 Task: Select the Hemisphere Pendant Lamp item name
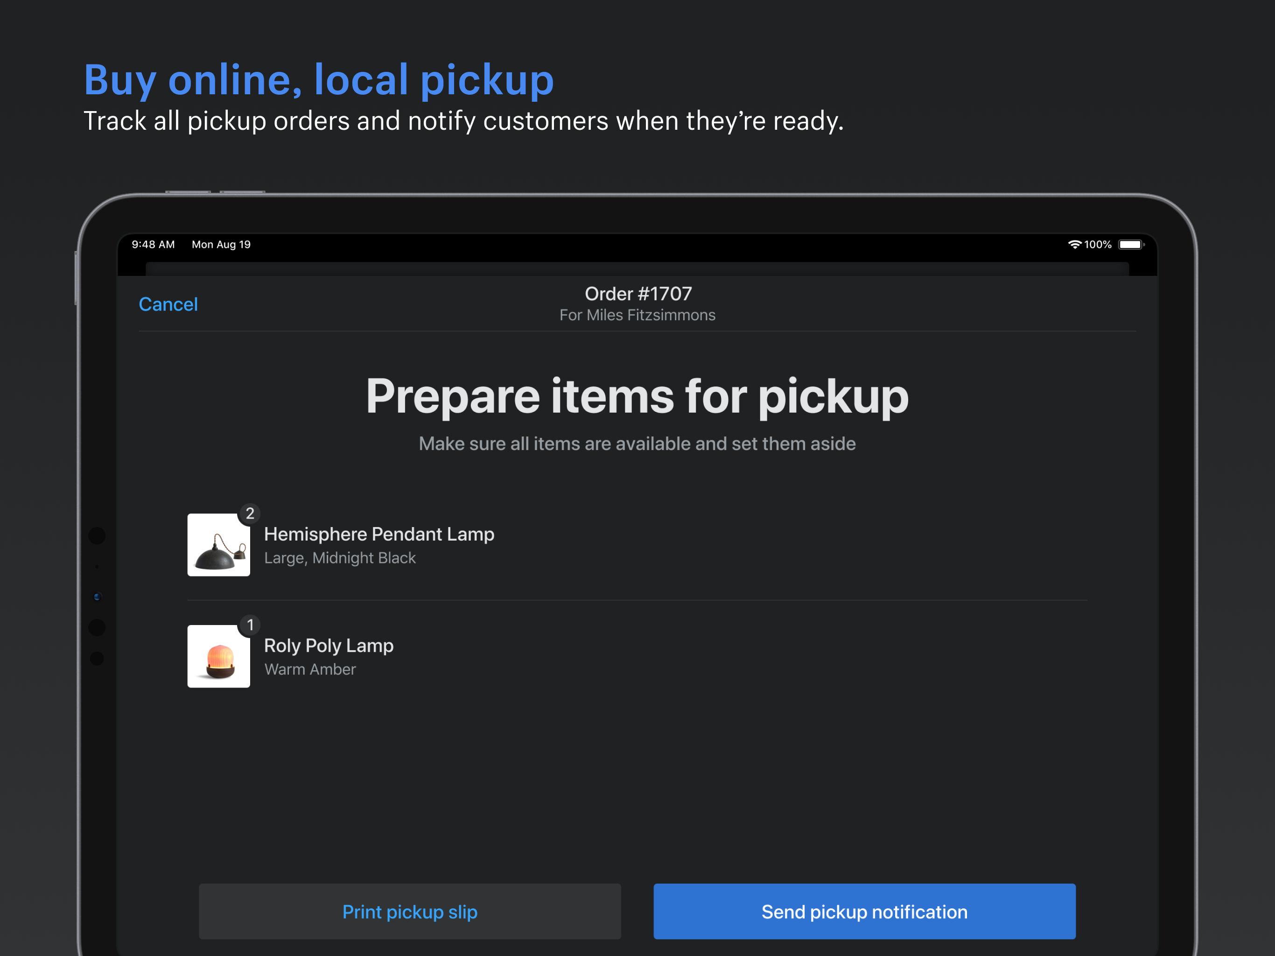click(378, 534)
